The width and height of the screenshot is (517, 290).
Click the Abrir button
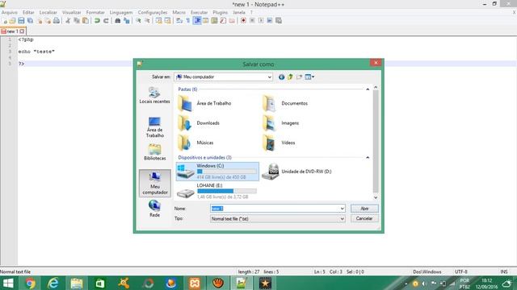[364, 209]
